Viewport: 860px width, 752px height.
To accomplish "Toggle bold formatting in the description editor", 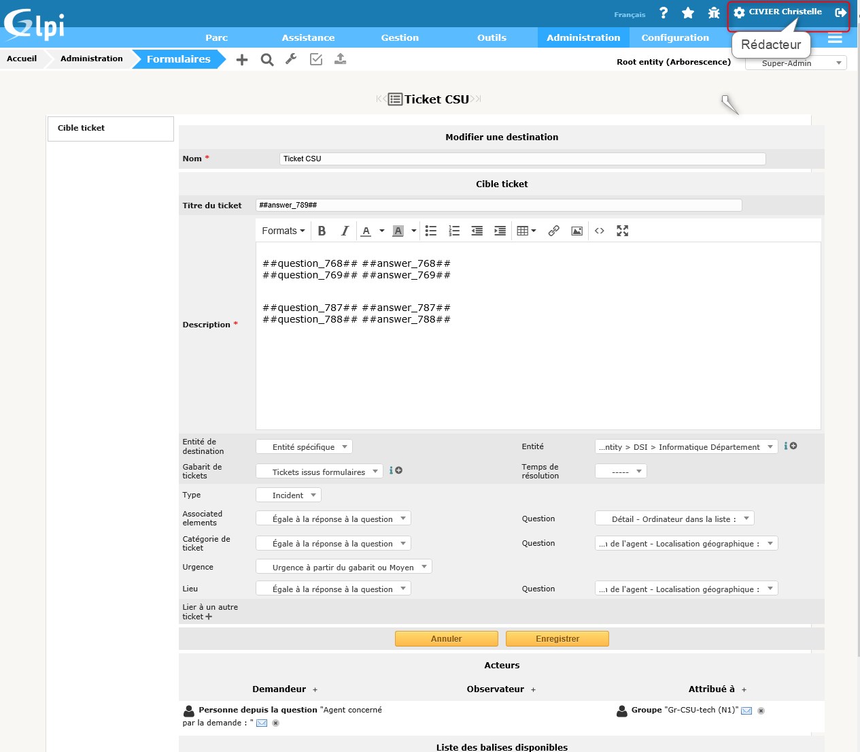I will click(x=322, y=231).
